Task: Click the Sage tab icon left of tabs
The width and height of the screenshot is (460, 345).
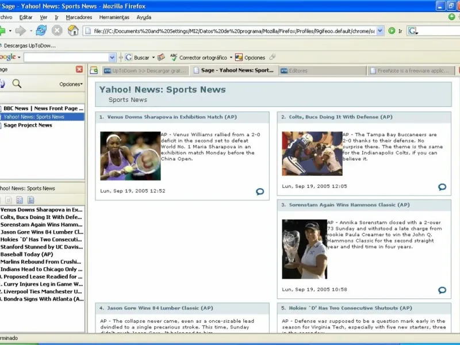Action: [x=94, y=70]
